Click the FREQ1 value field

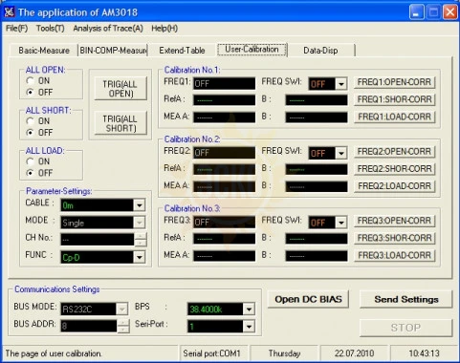(224, 84)
